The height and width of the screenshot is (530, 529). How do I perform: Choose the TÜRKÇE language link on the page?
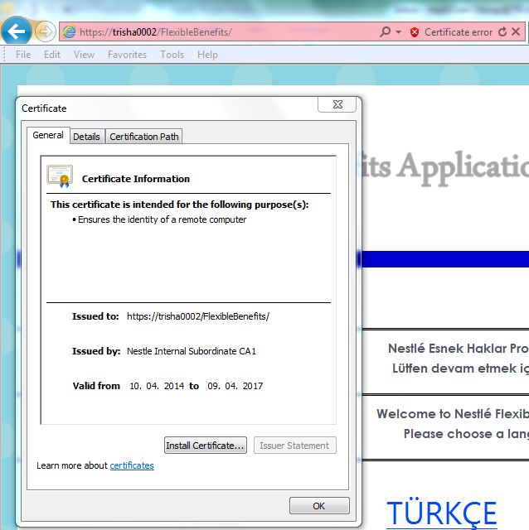pos(442,513)
